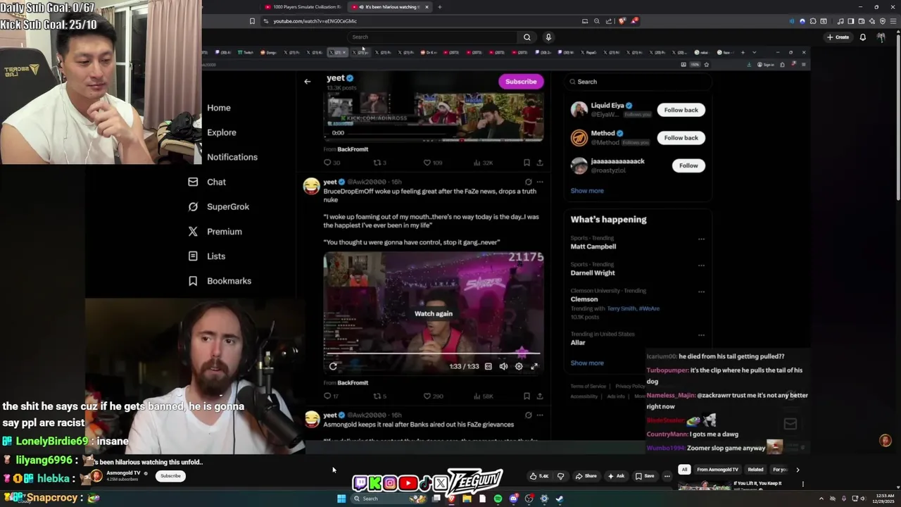Follow back Liquid Eiya
901x507 pixels.
pyautogui.click(x=681, y=110)
